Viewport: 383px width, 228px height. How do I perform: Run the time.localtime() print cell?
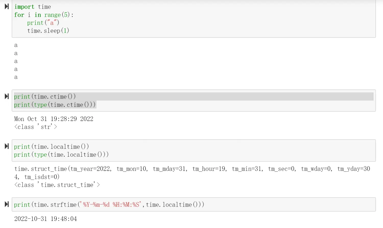click(x=7, y=146)
